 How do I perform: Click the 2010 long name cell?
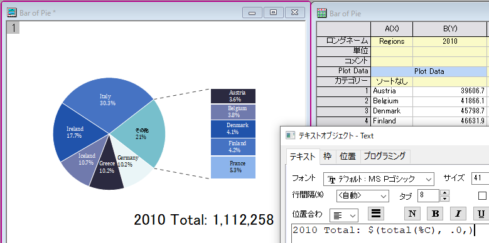pos(449,41)
